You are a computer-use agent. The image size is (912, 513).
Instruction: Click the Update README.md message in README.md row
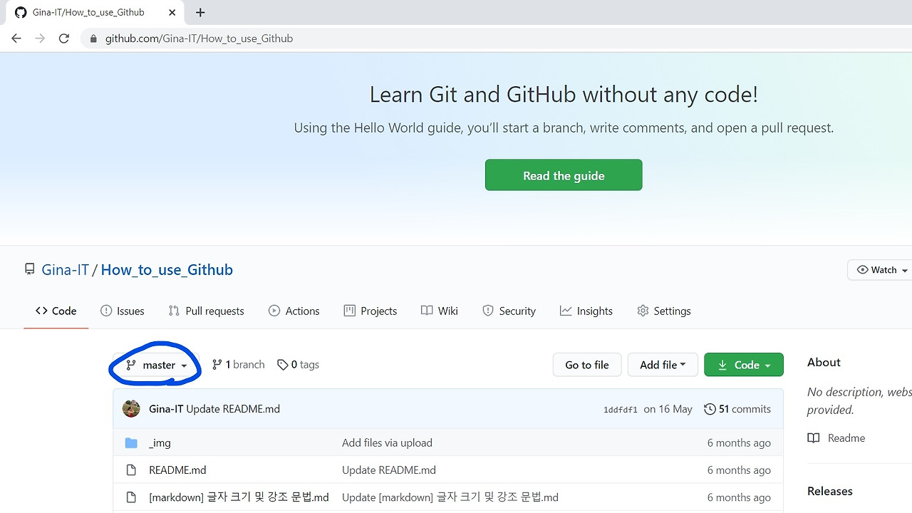[389, 470]
